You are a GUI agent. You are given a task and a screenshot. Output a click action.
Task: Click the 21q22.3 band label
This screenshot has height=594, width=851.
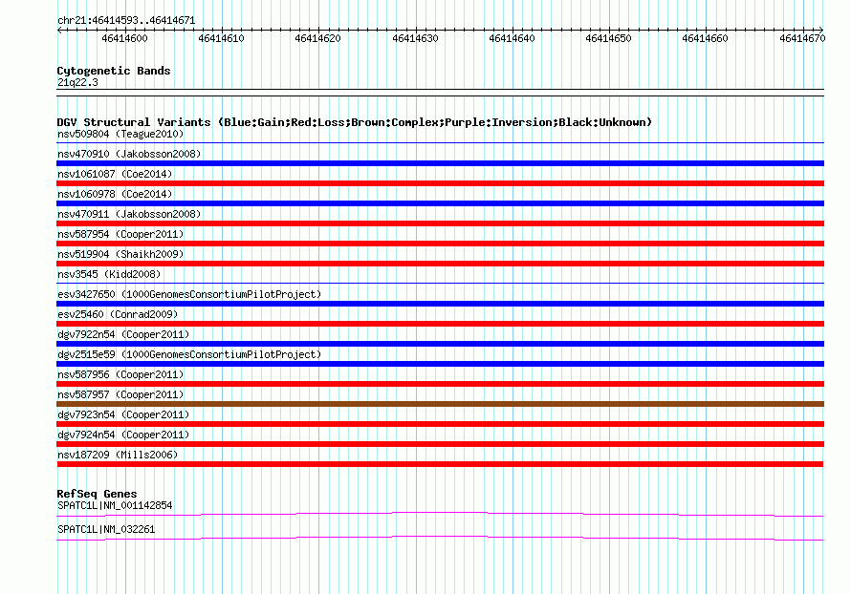tap(77, 82)
